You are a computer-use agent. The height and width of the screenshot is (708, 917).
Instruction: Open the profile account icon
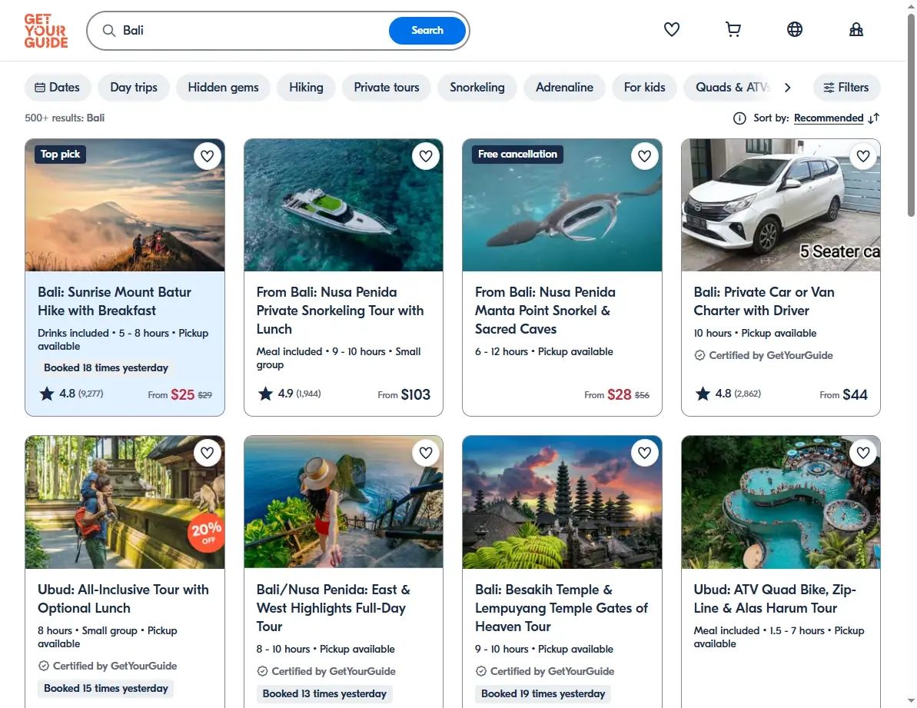tap(856, 29)
